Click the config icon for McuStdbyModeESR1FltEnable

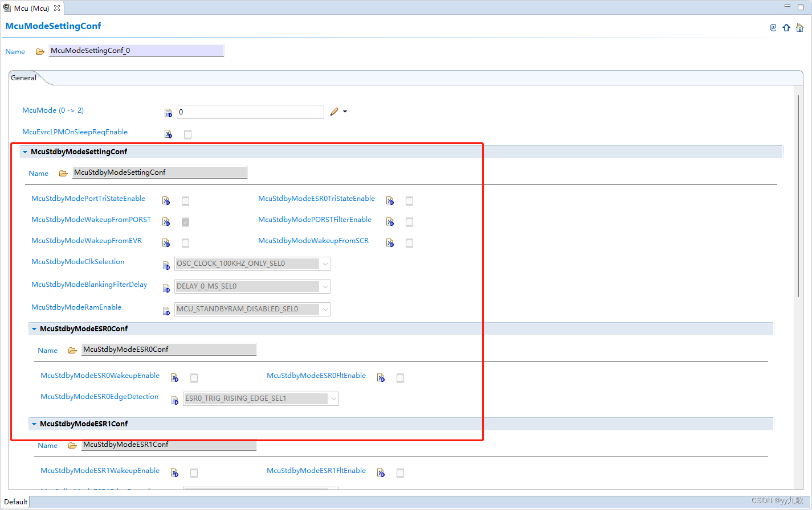(381, 473)
